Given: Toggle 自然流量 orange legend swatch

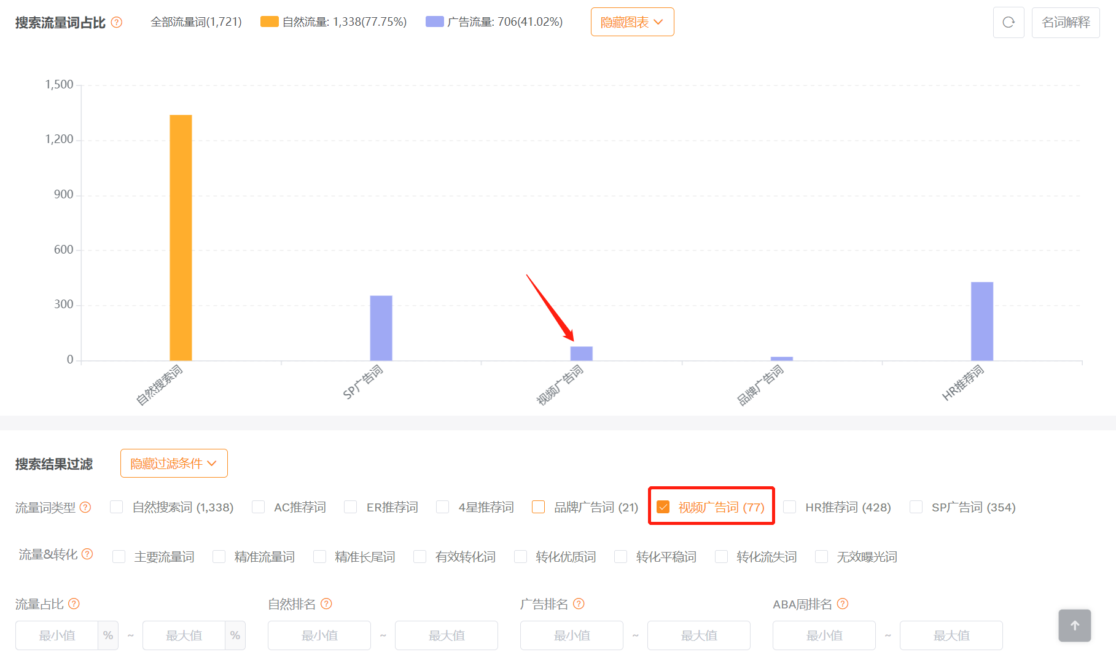Looking at the screenshot, I should 269,22.
